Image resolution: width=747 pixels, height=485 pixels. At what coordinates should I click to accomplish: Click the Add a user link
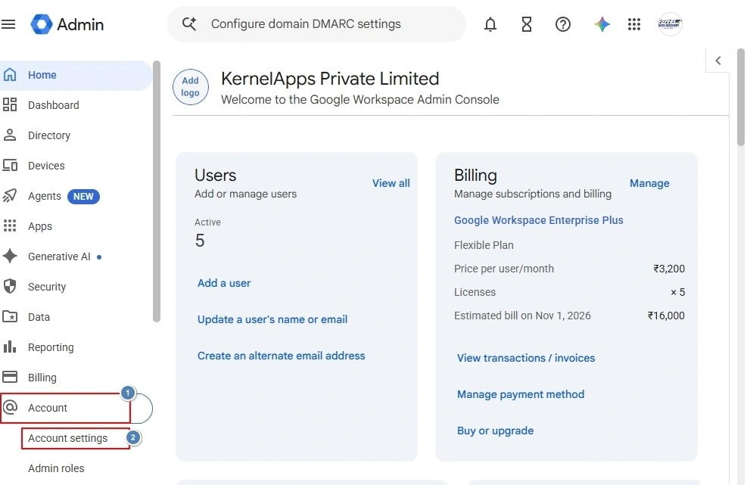click(x=224, y=283)
